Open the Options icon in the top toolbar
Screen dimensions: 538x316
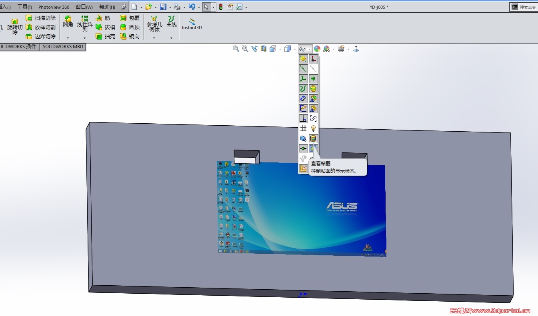point(239,7)
